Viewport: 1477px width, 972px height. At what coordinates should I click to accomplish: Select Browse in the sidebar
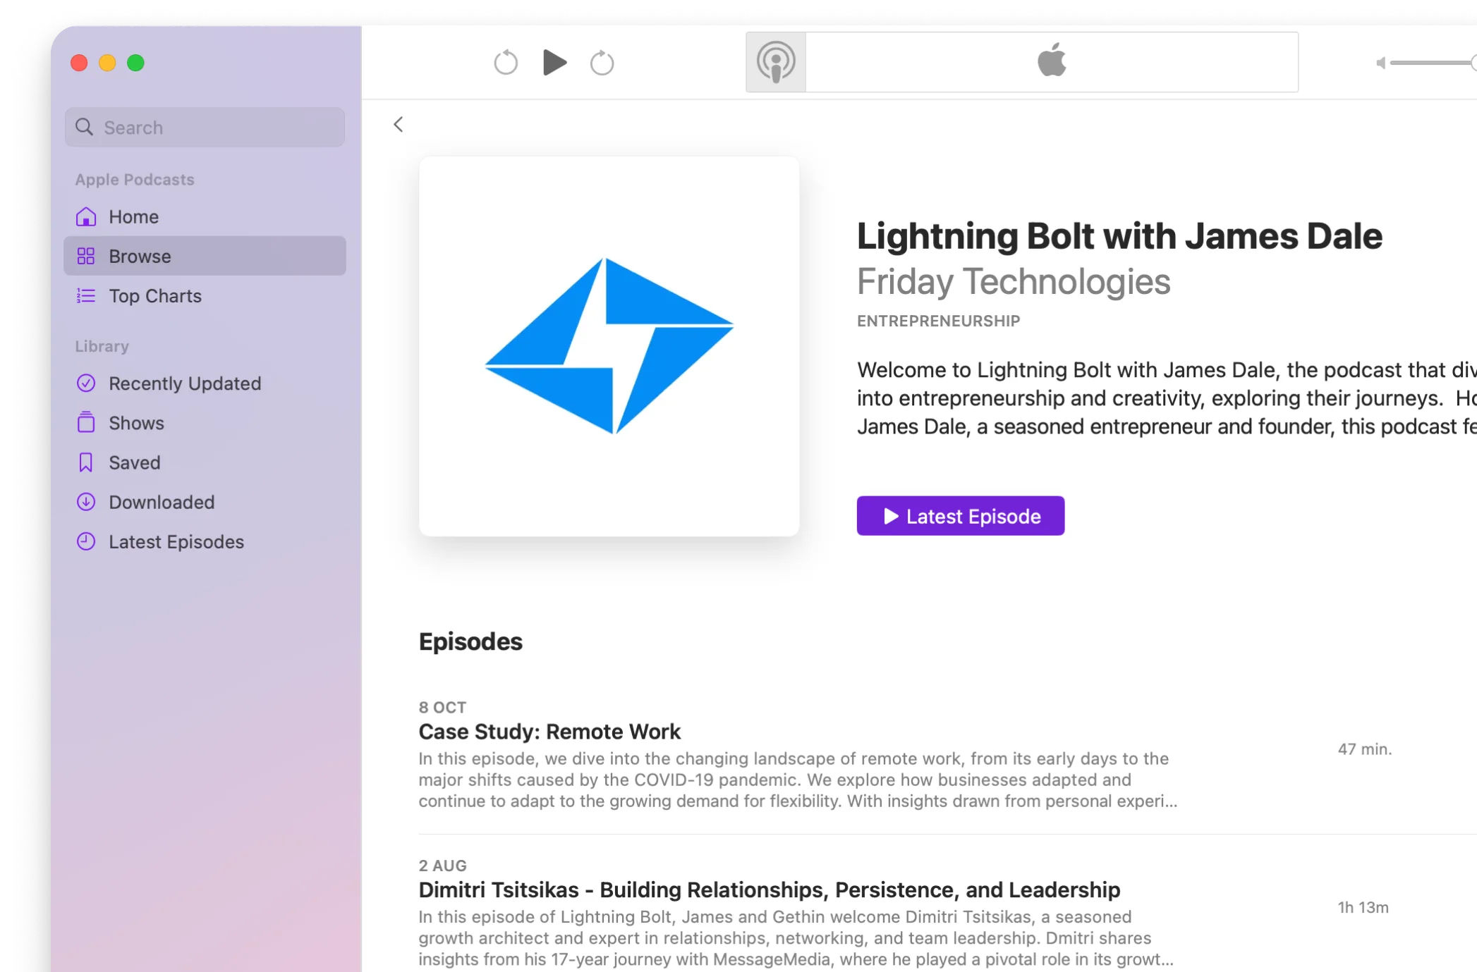(x=139, y=256)
